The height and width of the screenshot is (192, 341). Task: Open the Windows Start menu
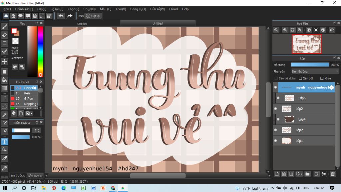(x=5, y=188)
